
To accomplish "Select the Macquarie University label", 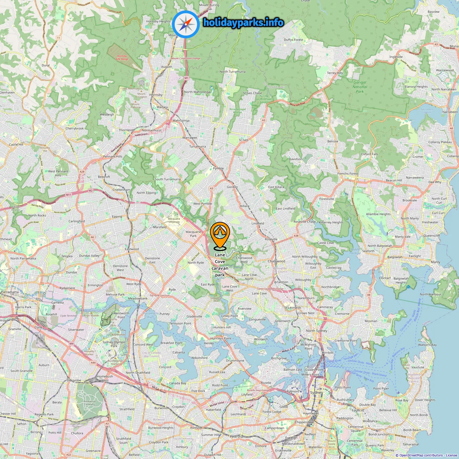I will click(174, 220).
